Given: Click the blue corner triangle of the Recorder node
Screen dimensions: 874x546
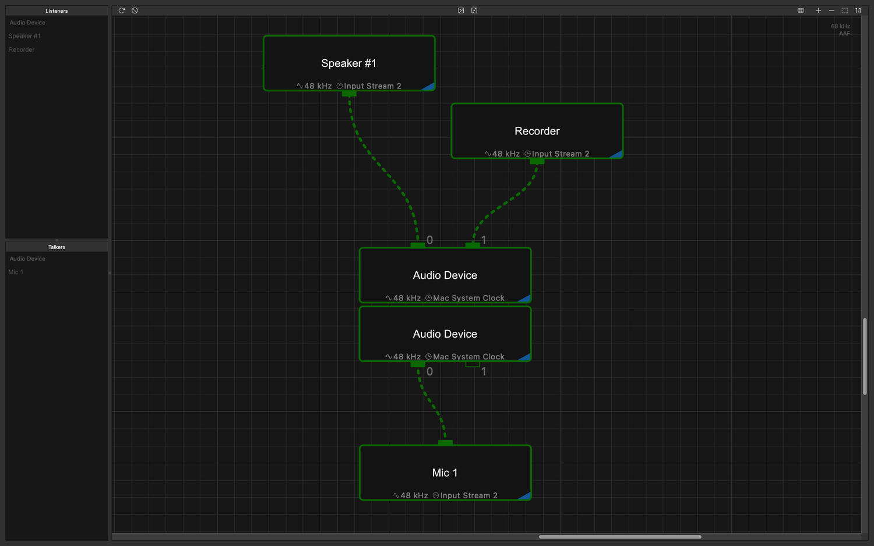Looking at the screenshot, I should 617,154.
